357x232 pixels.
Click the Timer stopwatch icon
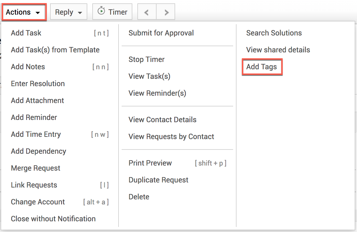[x=101, y=12]
